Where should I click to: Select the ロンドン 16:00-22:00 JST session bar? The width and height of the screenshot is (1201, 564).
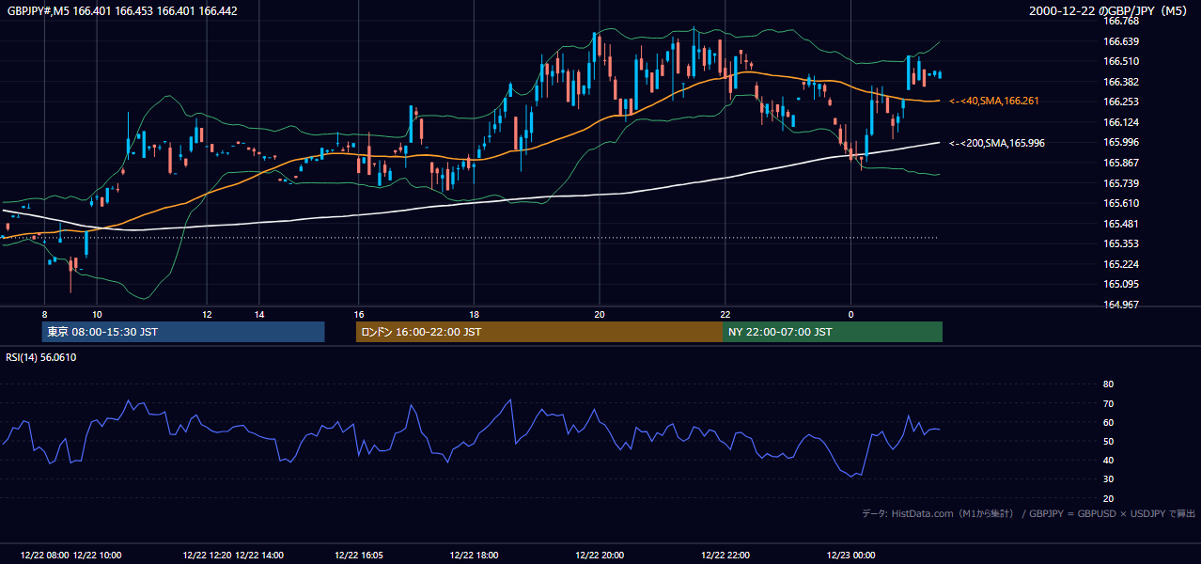click(539, 332)
